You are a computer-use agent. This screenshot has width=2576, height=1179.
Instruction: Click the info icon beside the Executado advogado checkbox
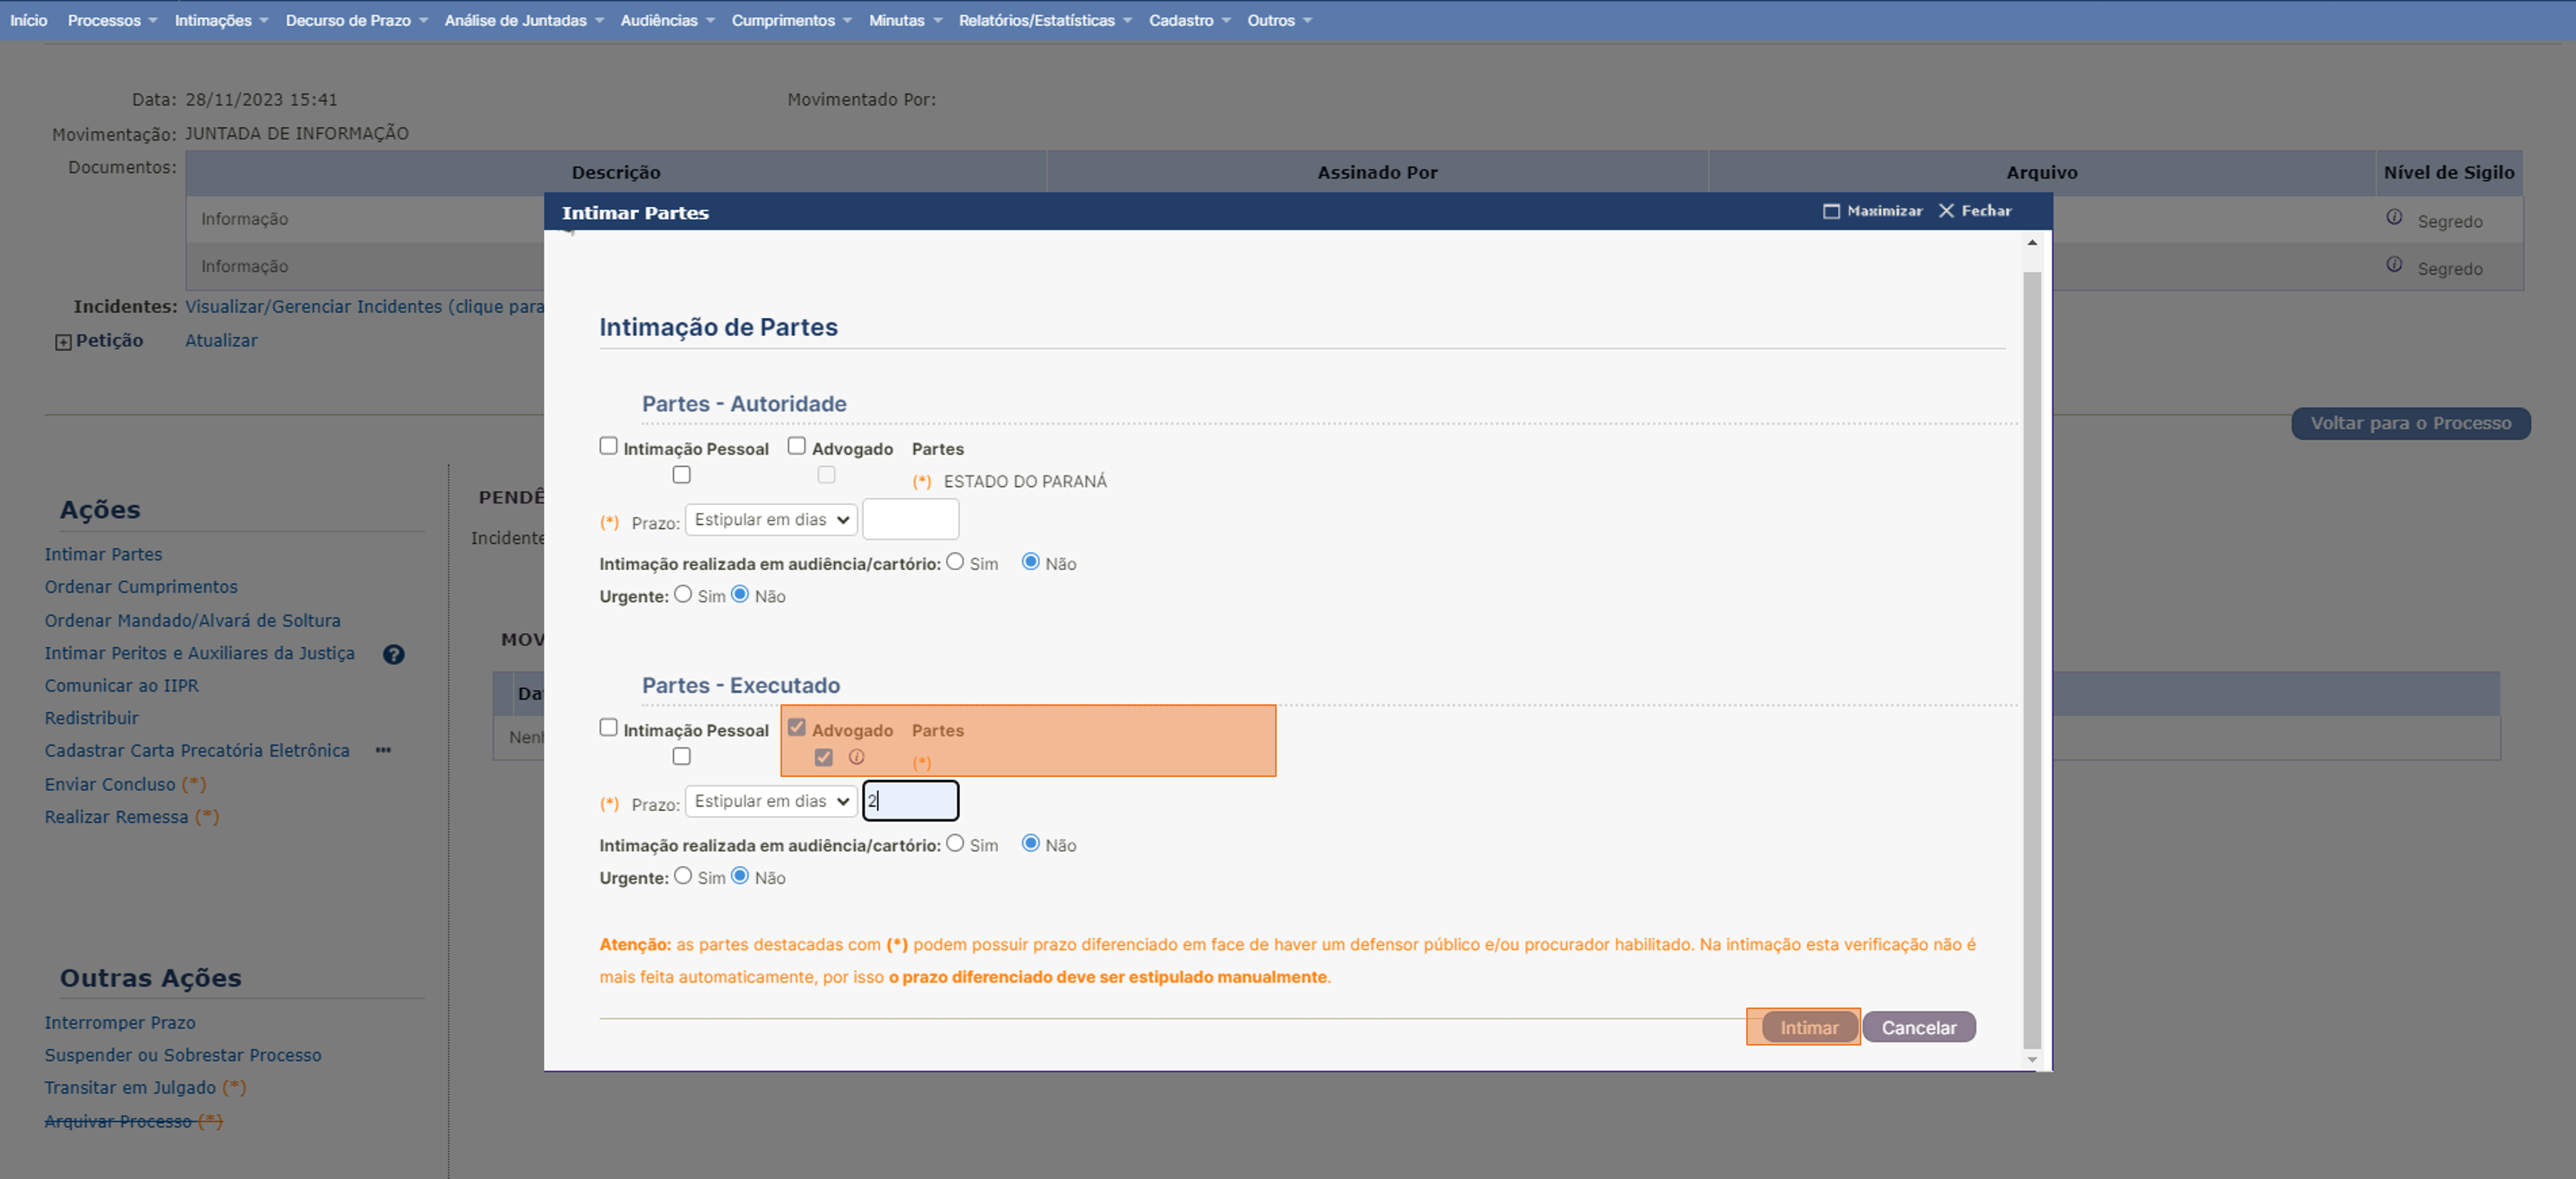click(x=856, y=757)
